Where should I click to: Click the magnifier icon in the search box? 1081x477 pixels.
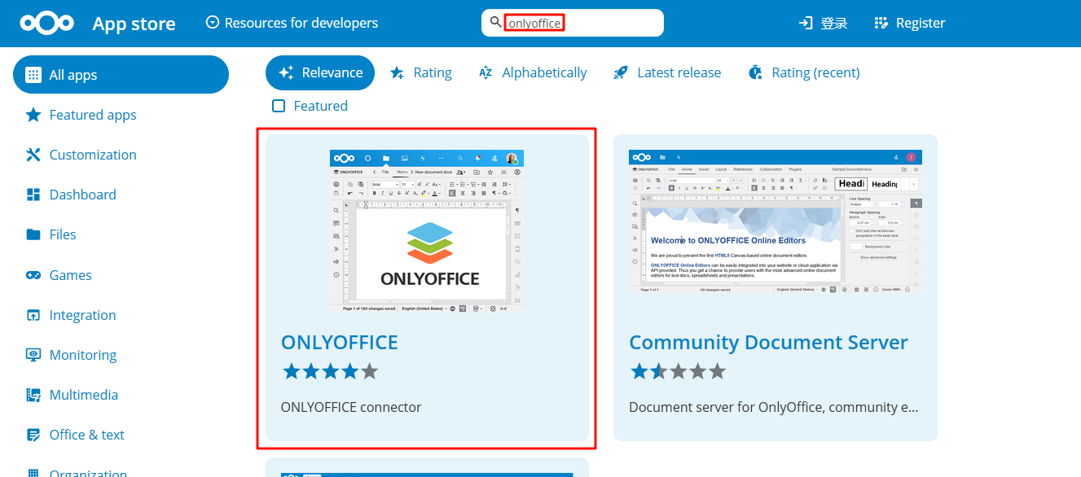[495, 22]
